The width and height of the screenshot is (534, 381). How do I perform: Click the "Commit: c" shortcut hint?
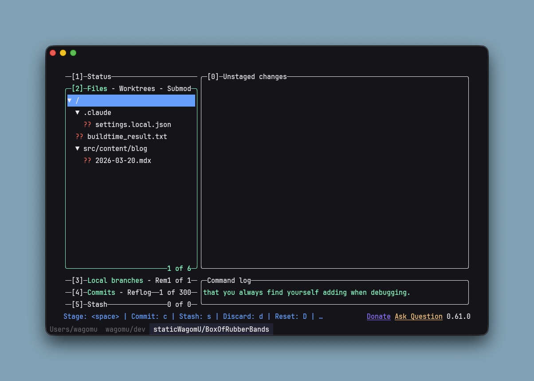[x=149, y=317]
